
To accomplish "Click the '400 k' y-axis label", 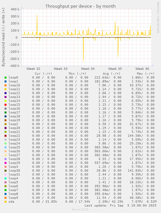I will 15,9.
